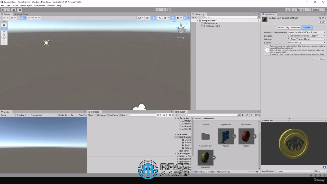Open Material Creation Mode dropdown
The height and width of the screenshot is (184, 327).
307,32
